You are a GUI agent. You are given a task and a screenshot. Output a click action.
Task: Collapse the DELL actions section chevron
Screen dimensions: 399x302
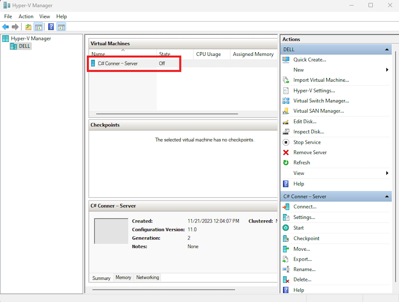[x=387, y=49]
